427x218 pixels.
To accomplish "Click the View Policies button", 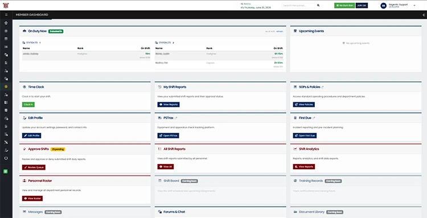I will coord(304,104).
